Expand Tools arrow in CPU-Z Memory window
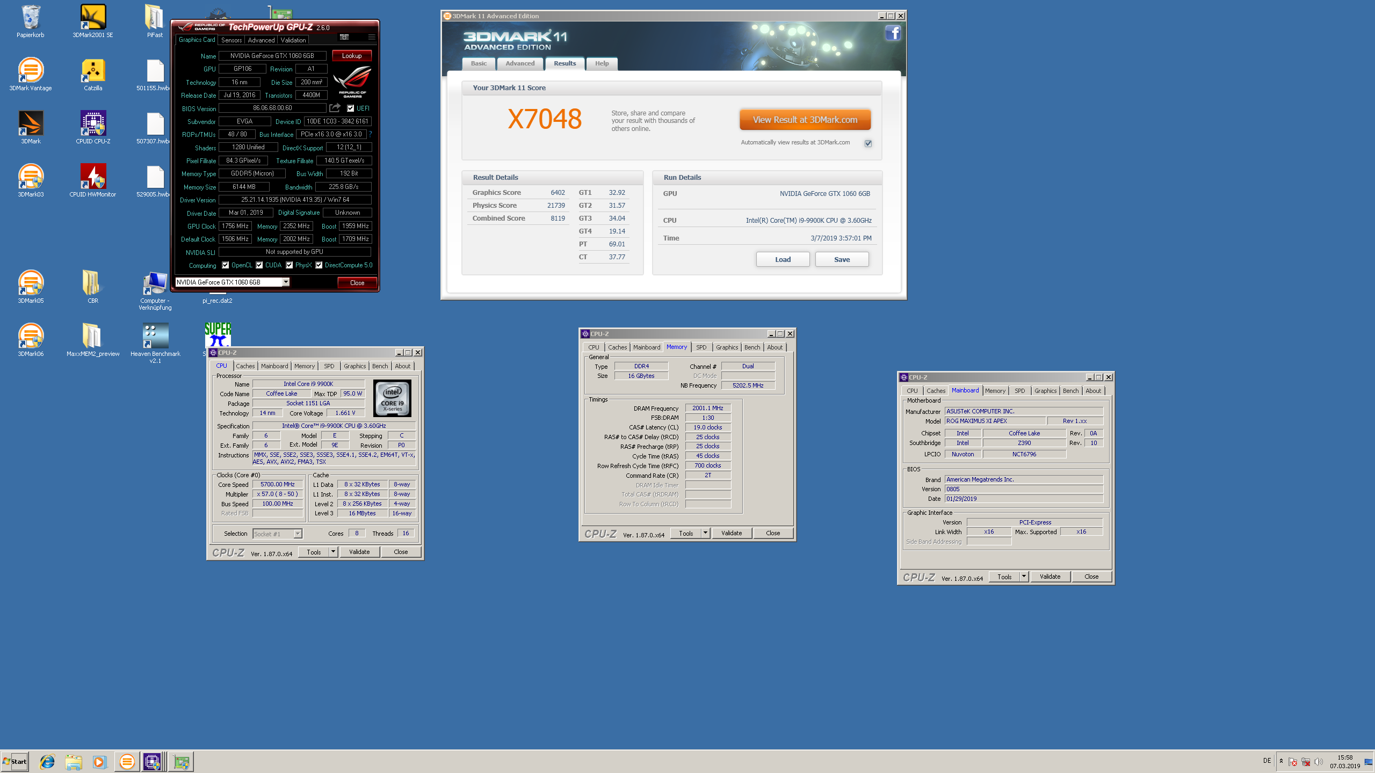This screenshot has width=1375, height=773. coord(705,533)
